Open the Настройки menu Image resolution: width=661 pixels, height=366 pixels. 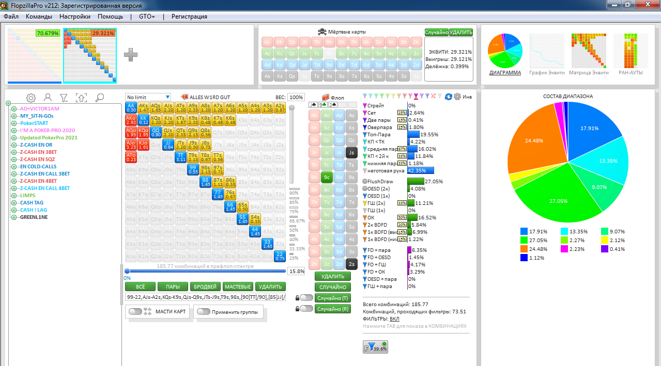coord(74,17)
